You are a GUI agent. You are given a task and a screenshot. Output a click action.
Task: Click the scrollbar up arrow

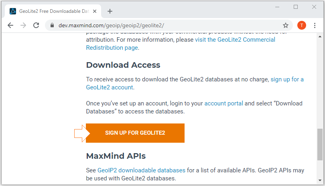click(320, 36)
